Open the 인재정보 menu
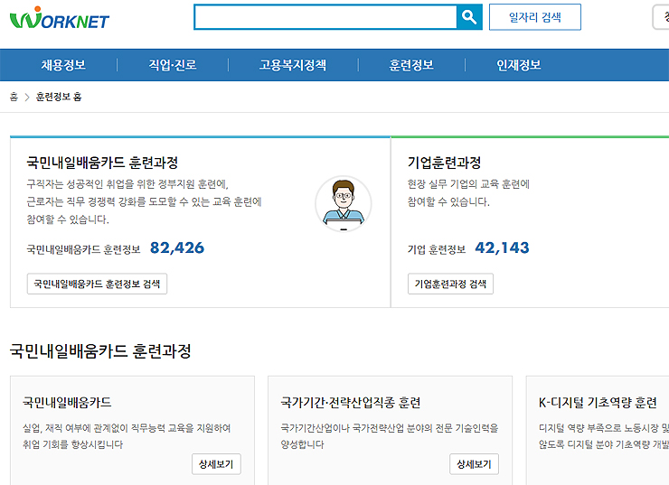This screenshot has height=485, width=669. (519, 65)
